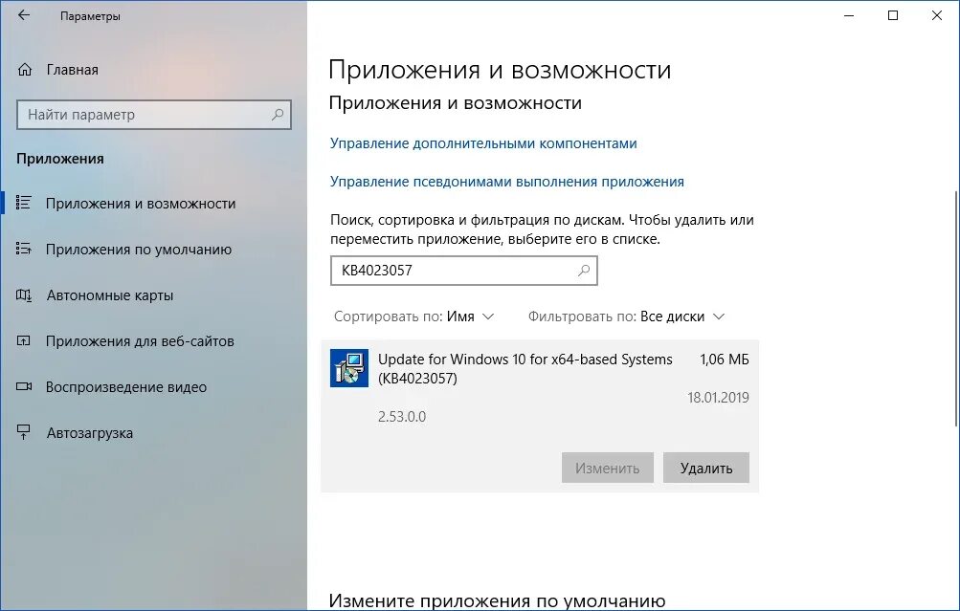
Task: Click the 'Автономные карты' map icon
Action: pos(23,295)
